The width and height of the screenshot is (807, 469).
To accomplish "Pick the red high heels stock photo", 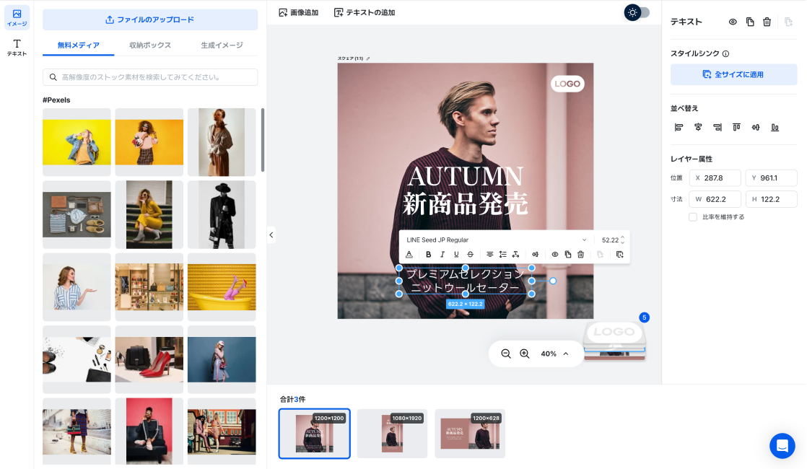I will coord(149,359).
